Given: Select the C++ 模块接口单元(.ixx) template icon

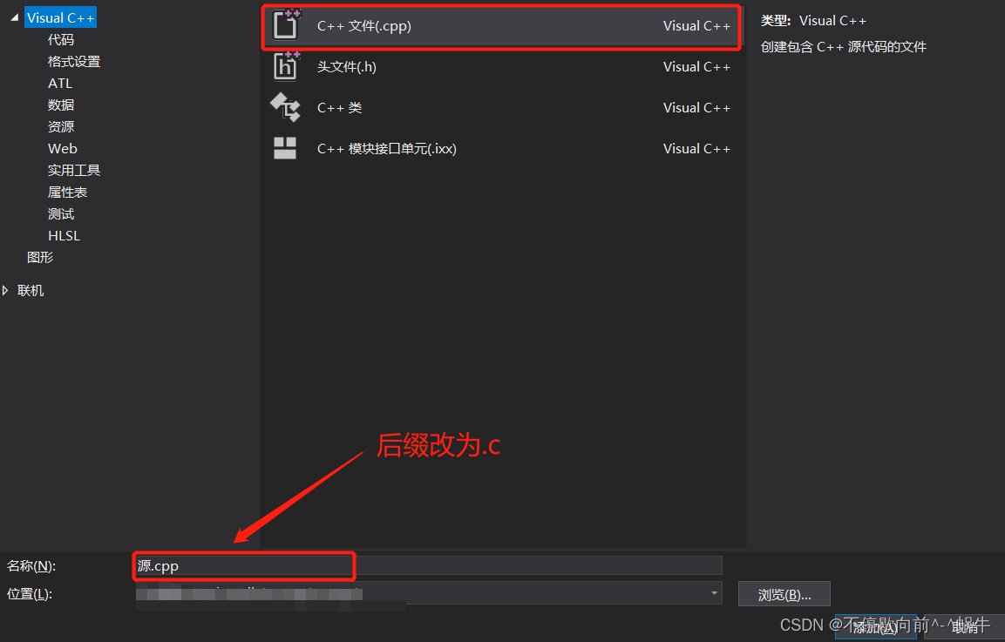Looking at the screenshot, I should coord(286,148).
